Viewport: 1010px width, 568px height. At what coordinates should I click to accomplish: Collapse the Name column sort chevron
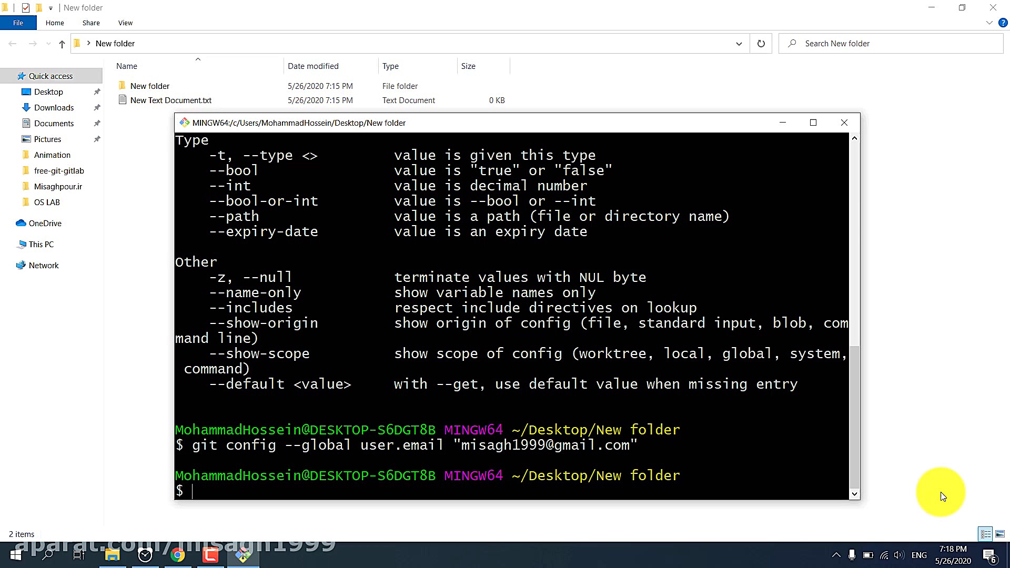coord(198,59)
